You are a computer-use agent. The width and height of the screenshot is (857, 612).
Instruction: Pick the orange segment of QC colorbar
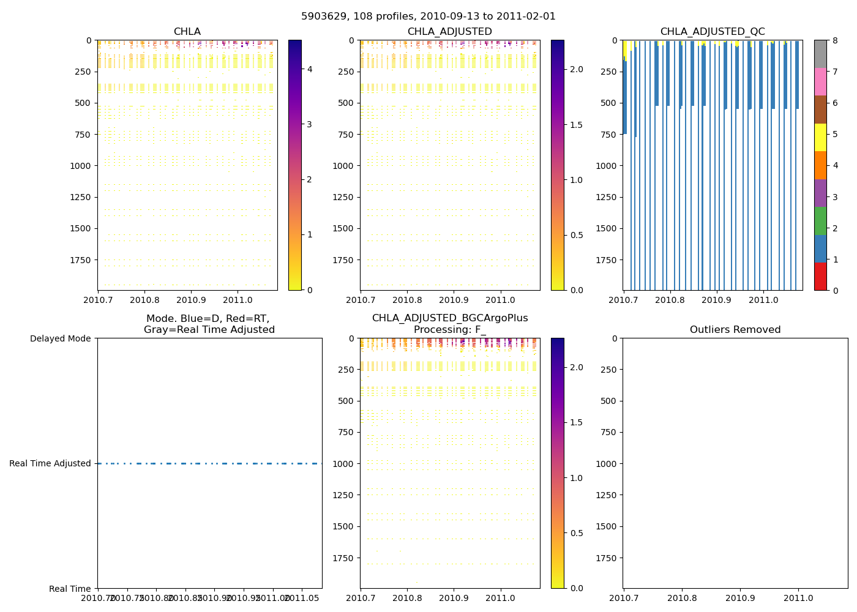[820, 165]
